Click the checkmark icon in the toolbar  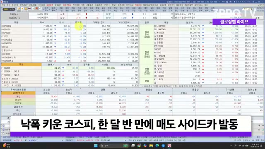click(x=33, y=9)
